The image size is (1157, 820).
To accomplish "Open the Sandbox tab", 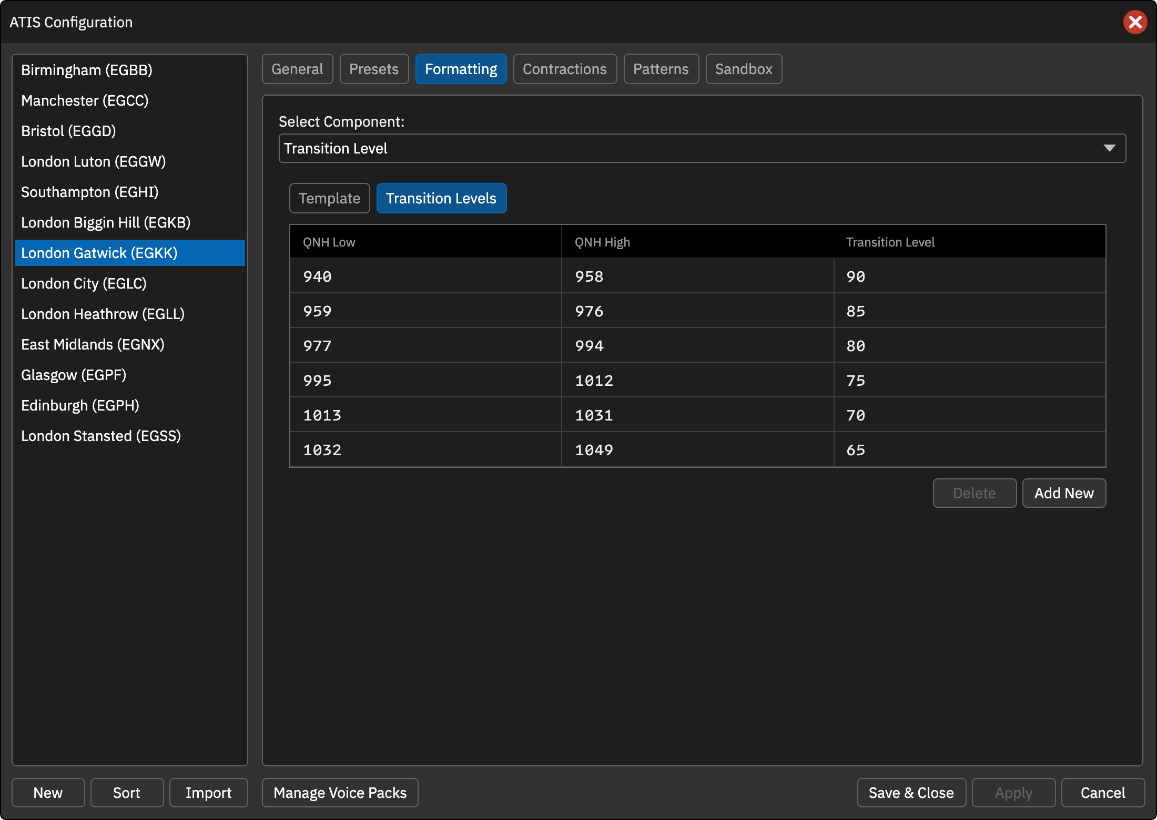I will (744, 69).
